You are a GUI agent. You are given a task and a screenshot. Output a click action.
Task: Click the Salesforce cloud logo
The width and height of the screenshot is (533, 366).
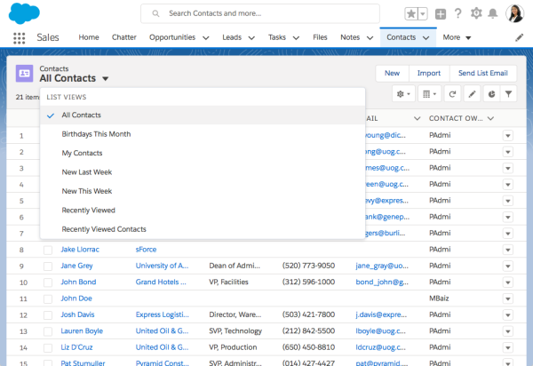24,13
